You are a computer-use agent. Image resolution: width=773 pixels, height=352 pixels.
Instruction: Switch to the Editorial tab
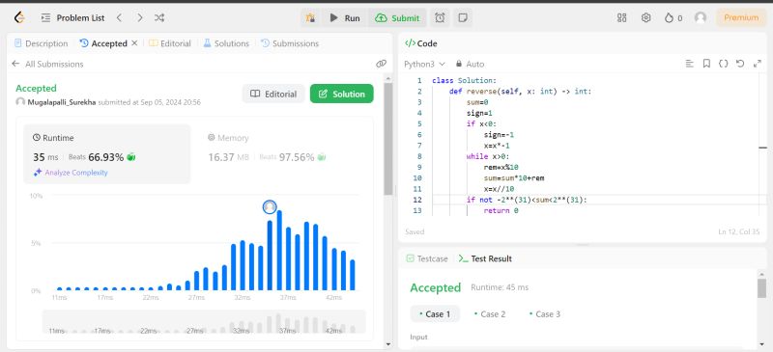[x=170, y=43]
